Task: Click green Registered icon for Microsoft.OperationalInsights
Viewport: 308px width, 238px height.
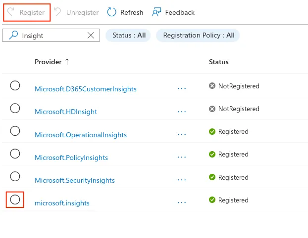Action: (212, 131)
